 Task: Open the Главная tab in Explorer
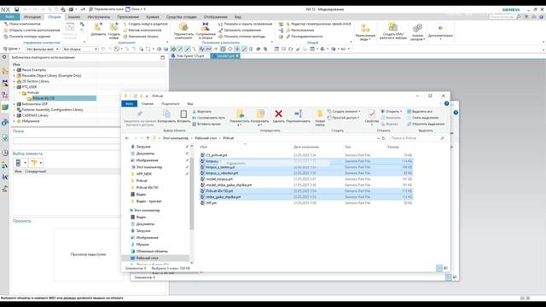point(147,104)
